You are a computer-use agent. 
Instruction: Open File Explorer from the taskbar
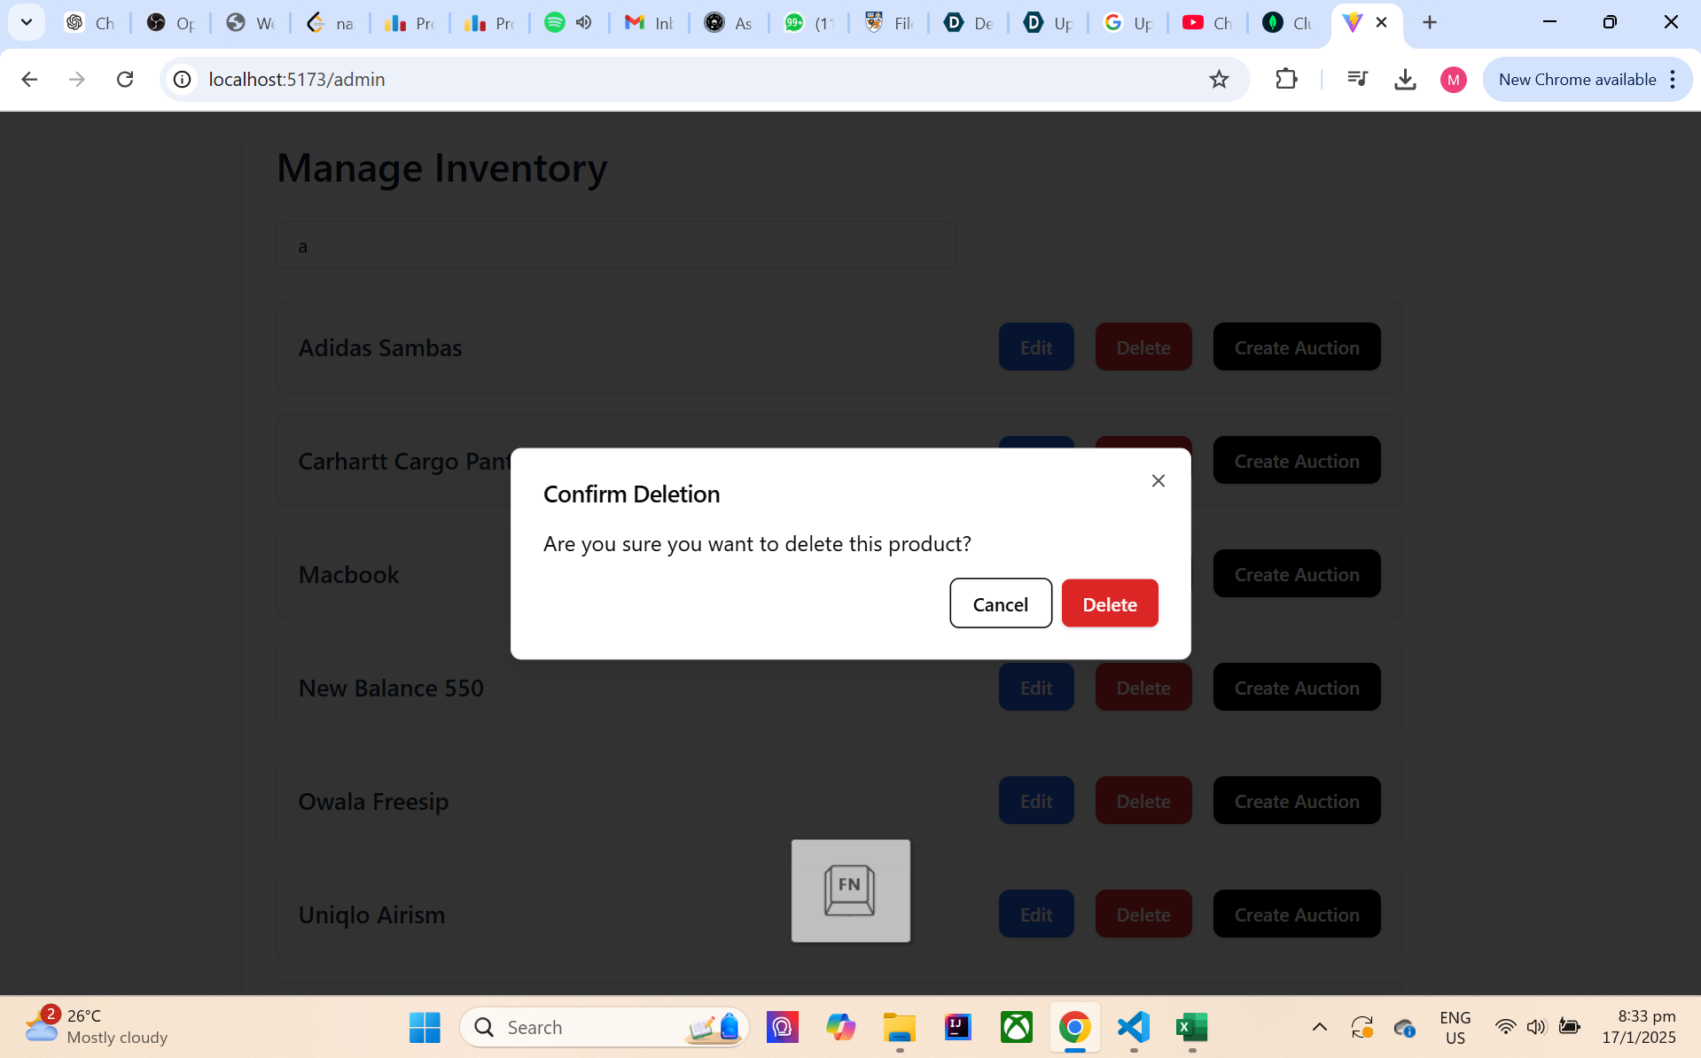tap(900, 1027)
